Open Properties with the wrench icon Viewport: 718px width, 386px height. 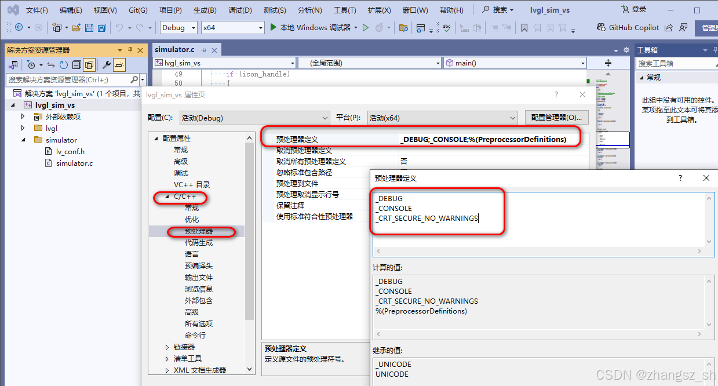(x=106, y=65)
